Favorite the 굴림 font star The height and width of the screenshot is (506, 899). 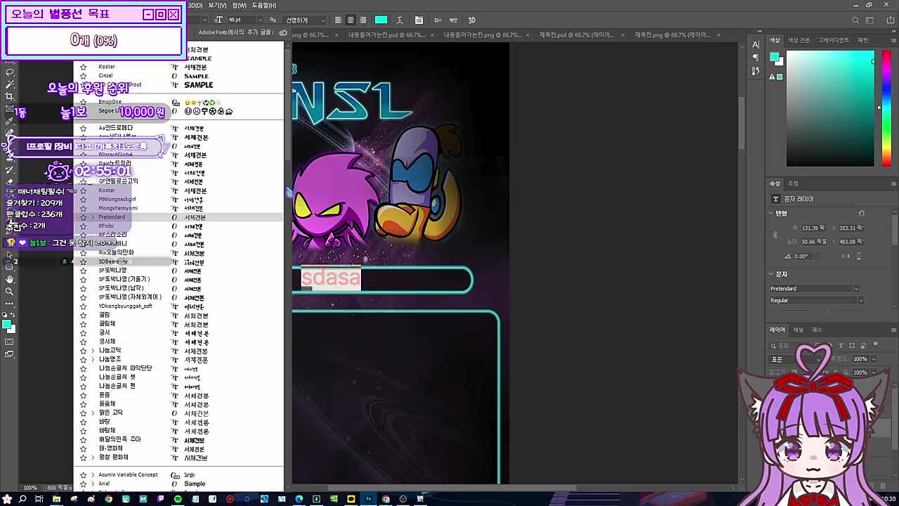(x=84, y=316)
